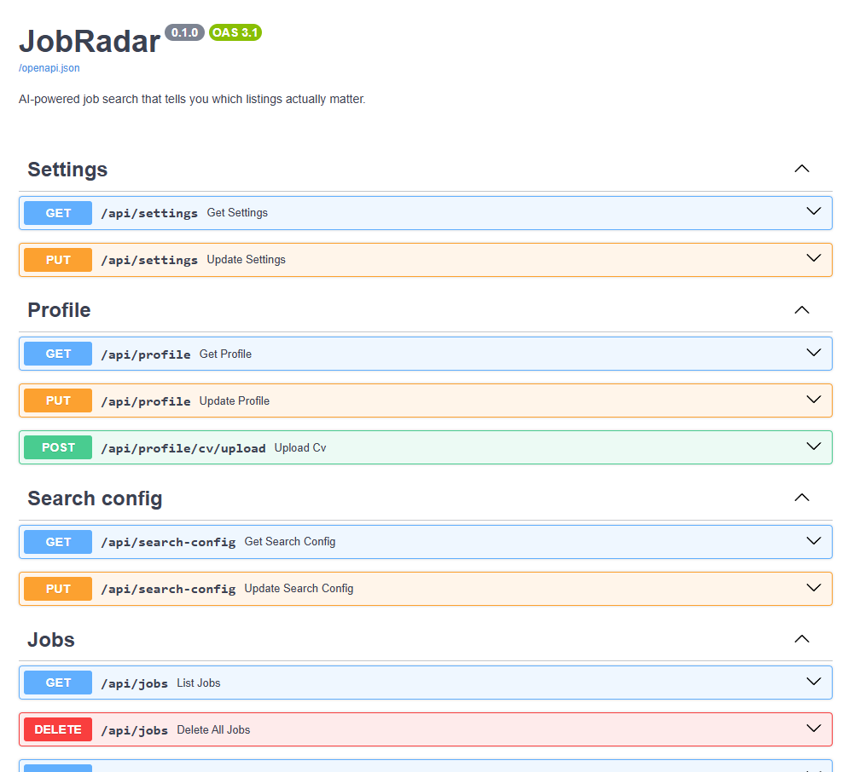Click the AI-powered job search description
Viewport: 848px width, 772px height.
coord(192,100)
